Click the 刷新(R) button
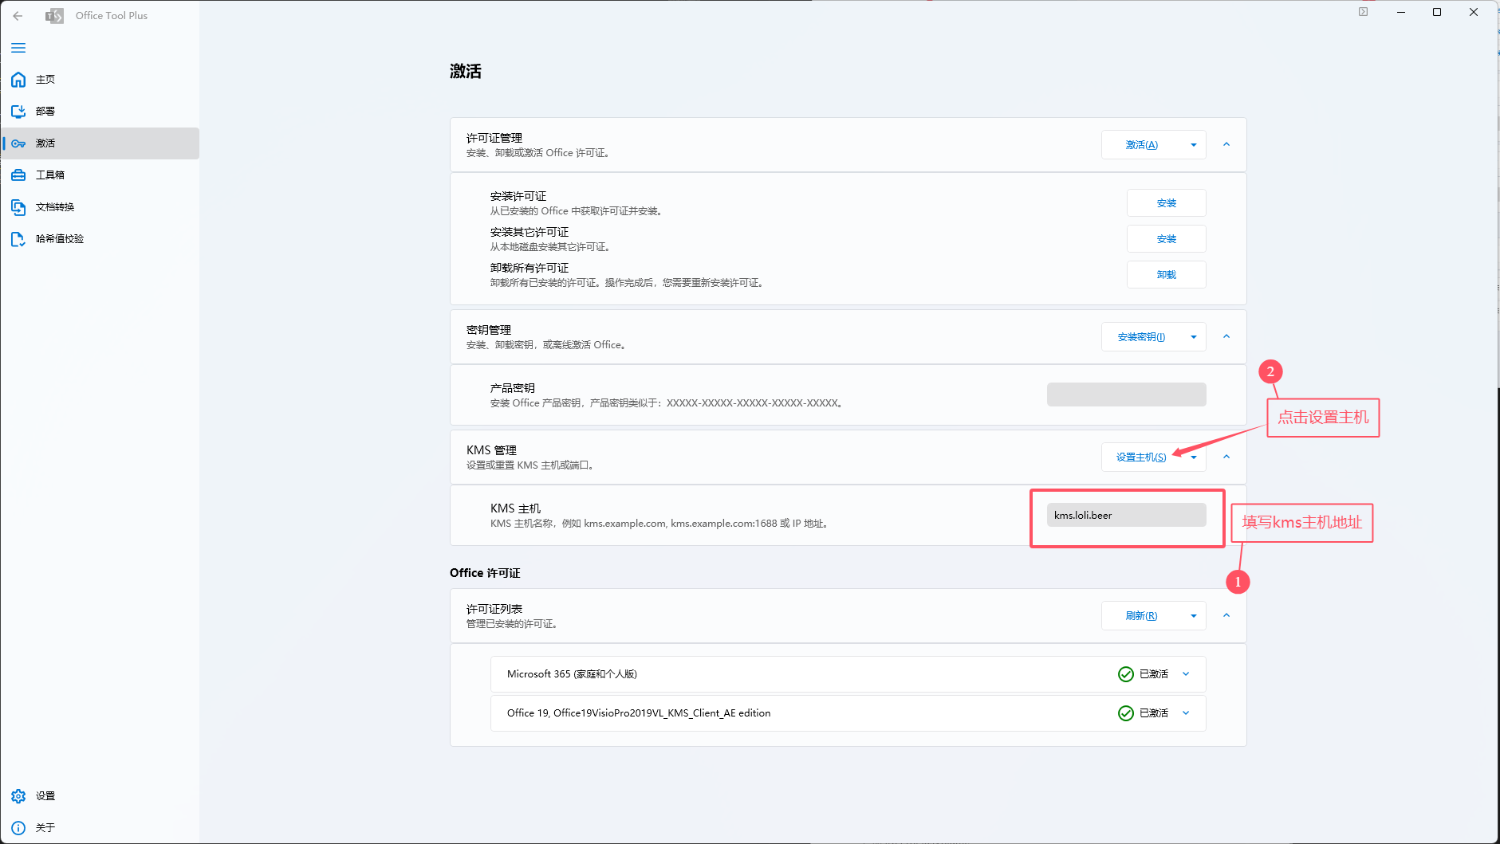1500x844 pixels. coord(1141,616)
